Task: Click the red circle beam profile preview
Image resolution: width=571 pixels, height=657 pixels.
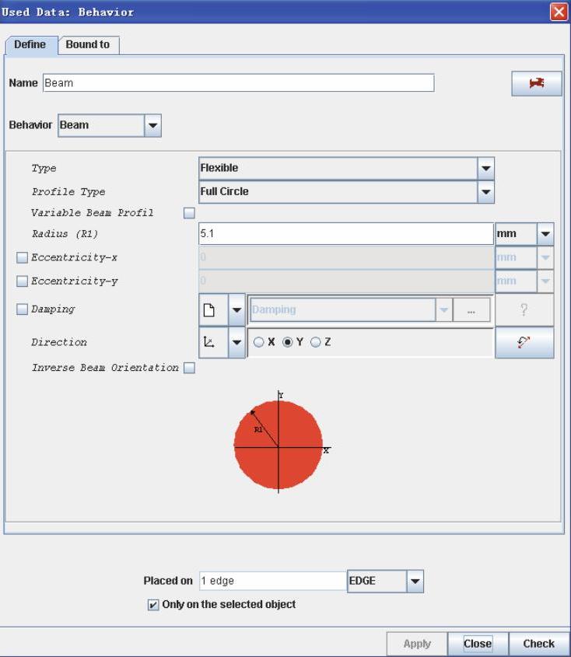Action: (278, 442)
